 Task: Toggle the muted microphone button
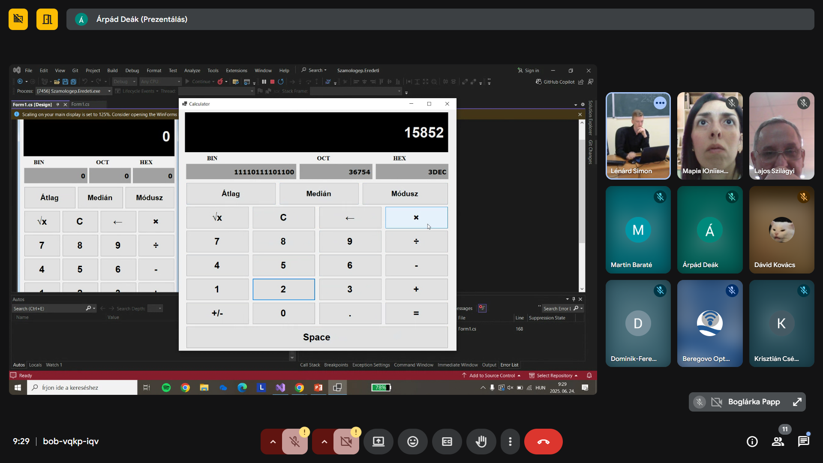pos(294,442)
